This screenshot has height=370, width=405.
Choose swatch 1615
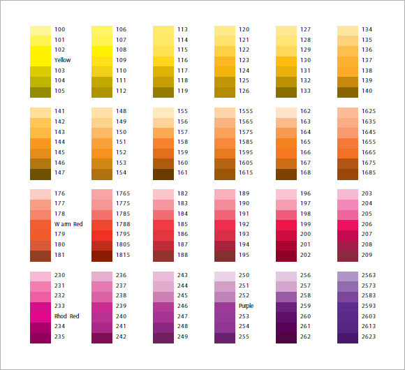pos(225,175)
